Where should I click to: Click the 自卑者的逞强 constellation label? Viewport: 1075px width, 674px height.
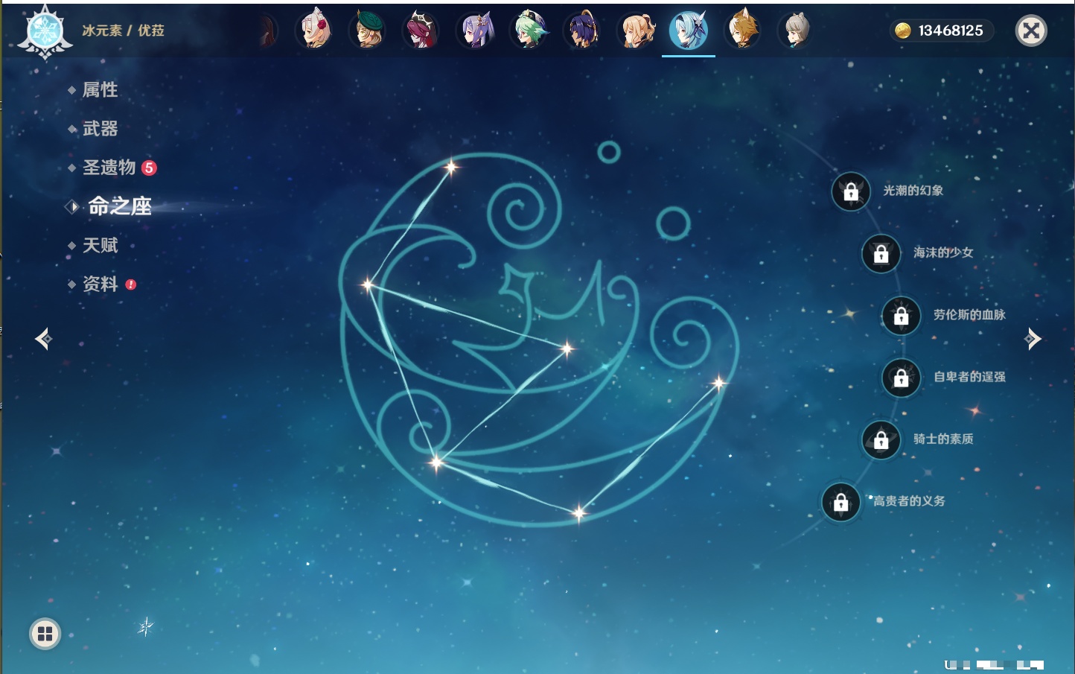tap(969, 377)
